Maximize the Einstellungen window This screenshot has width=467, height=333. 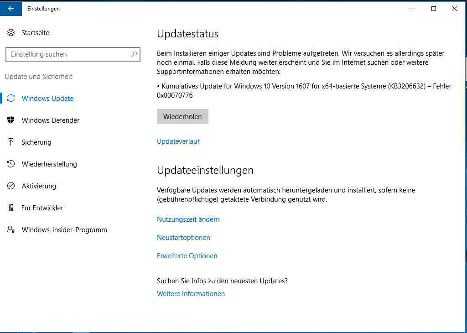(434, 9)
